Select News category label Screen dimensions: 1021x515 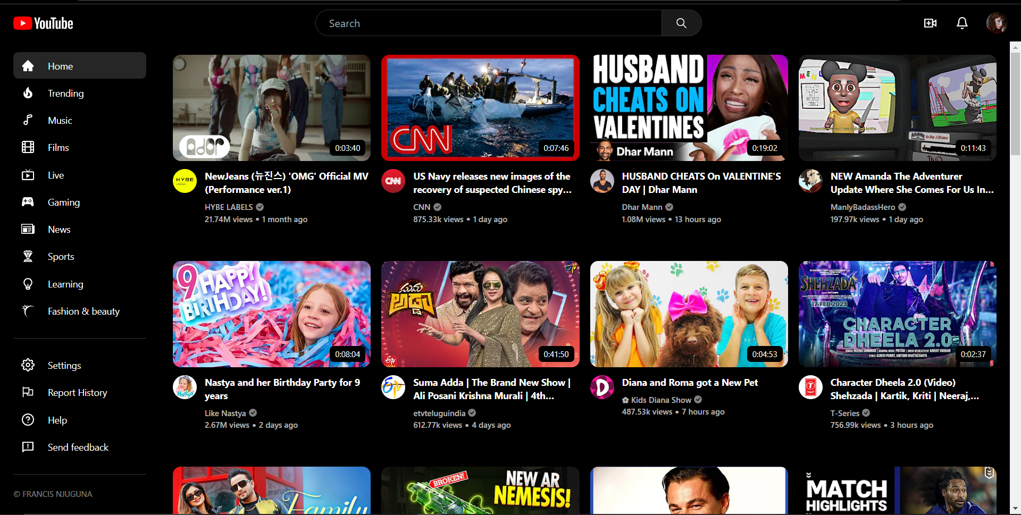pos(59,230)
